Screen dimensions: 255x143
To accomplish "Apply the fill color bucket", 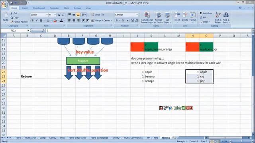I will coord(55,20).
